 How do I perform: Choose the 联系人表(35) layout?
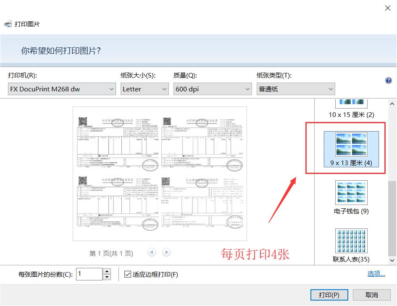coord(351,245)
